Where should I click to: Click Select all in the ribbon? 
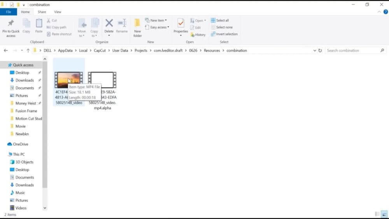point(220,20)
